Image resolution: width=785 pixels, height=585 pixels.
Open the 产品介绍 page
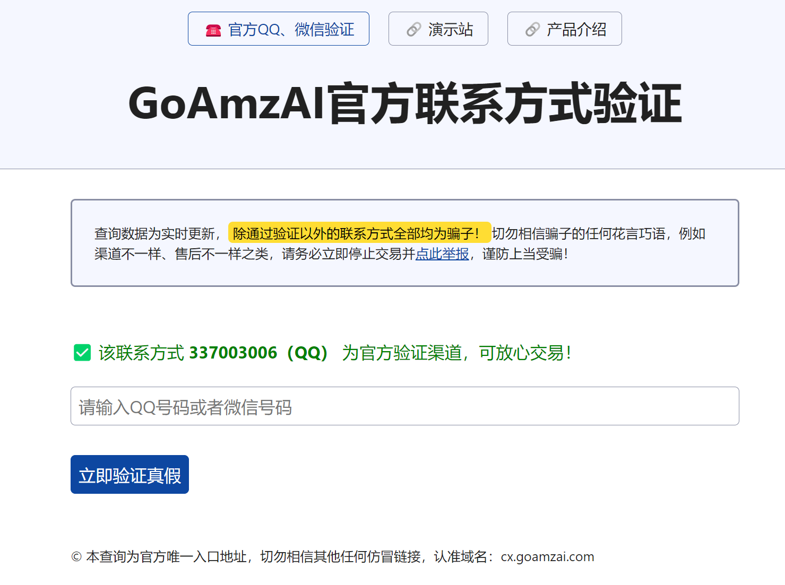(x=565, y=29)
